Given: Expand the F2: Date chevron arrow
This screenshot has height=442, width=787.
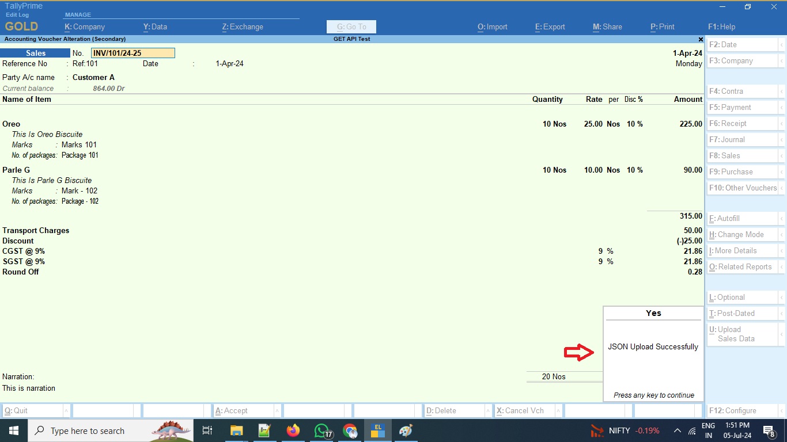Looking at the screenshot, I should (x=781, y=45).
